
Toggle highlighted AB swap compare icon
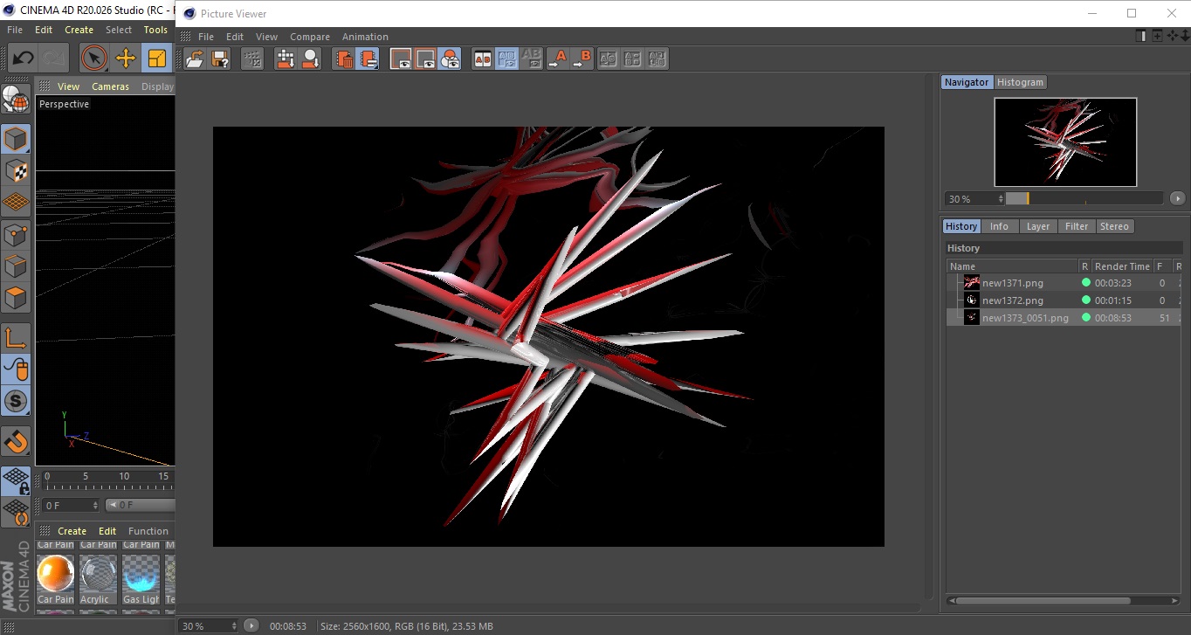pyautogui.click(x=507, y=59)
